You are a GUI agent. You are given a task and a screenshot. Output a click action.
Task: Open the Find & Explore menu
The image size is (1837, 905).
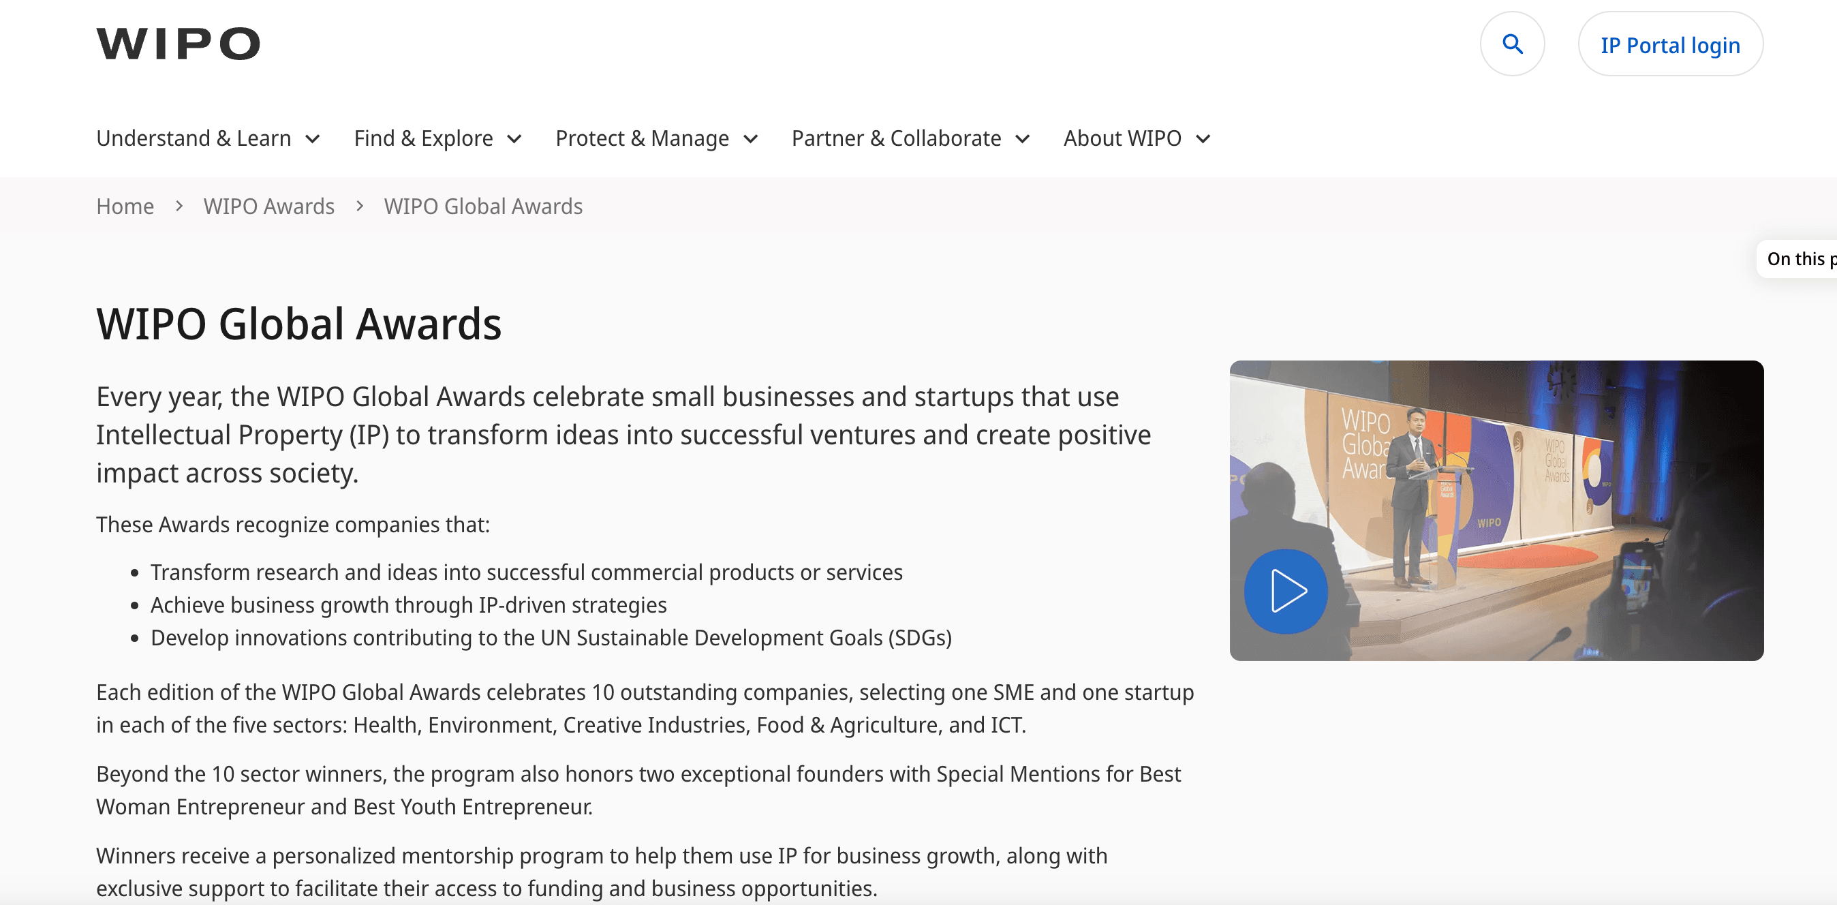pos(423,138)
